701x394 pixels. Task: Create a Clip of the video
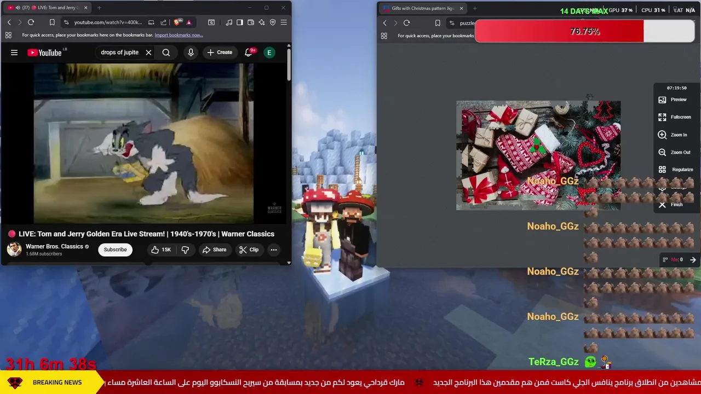249,250
